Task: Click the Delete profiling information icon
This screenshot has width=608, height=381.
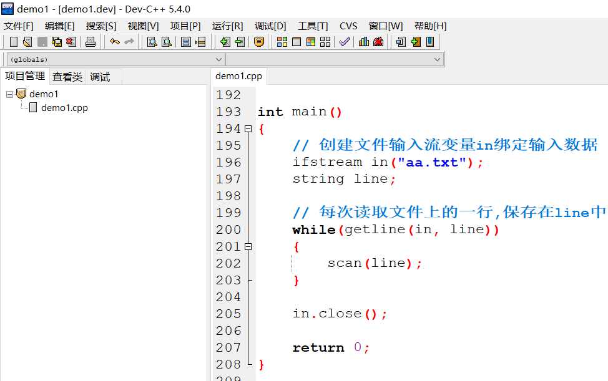Action: pyautogui.click(x=378, y=42)
